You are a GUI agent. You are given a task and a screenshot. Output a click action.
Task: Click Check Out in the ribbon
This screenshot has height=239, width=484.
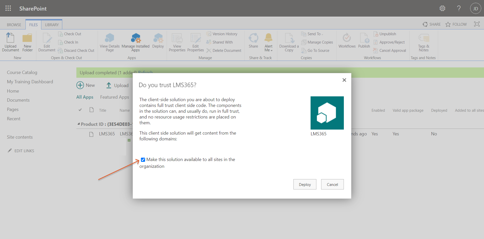point(70,34)
